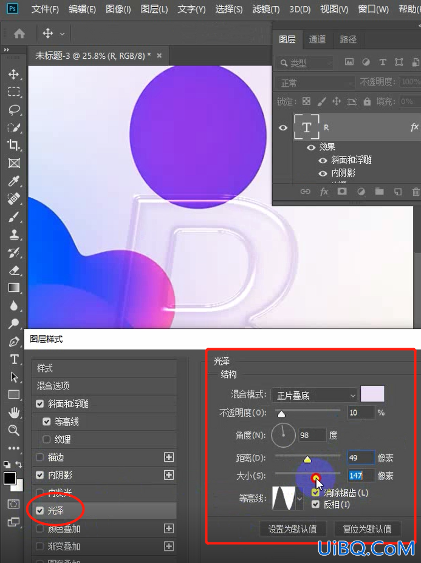
Task: Select the Clone Stamp tool
Action: pos(13,234)
